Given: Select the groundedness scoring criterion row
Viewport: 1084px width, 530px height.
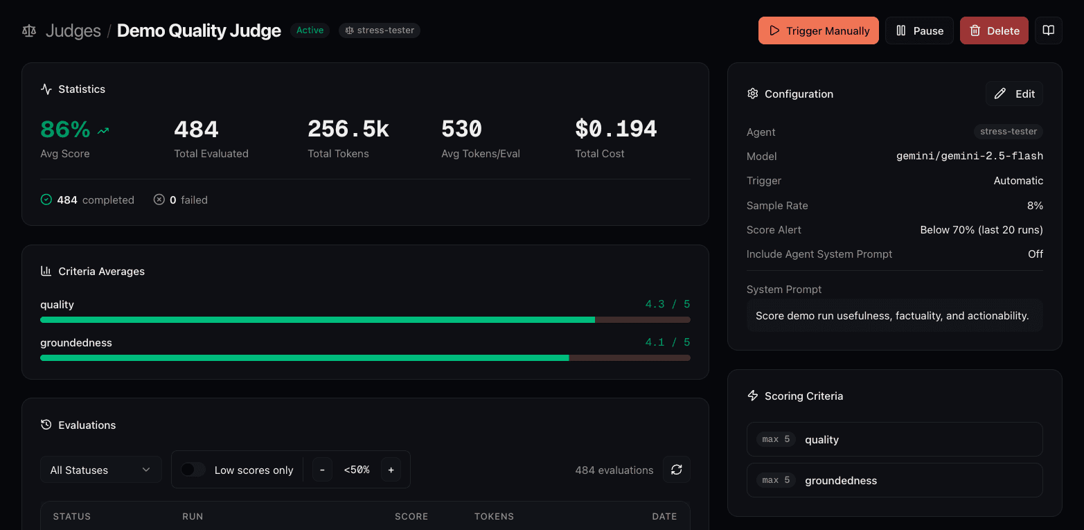Looking at the screenshot, I should 895,480.
